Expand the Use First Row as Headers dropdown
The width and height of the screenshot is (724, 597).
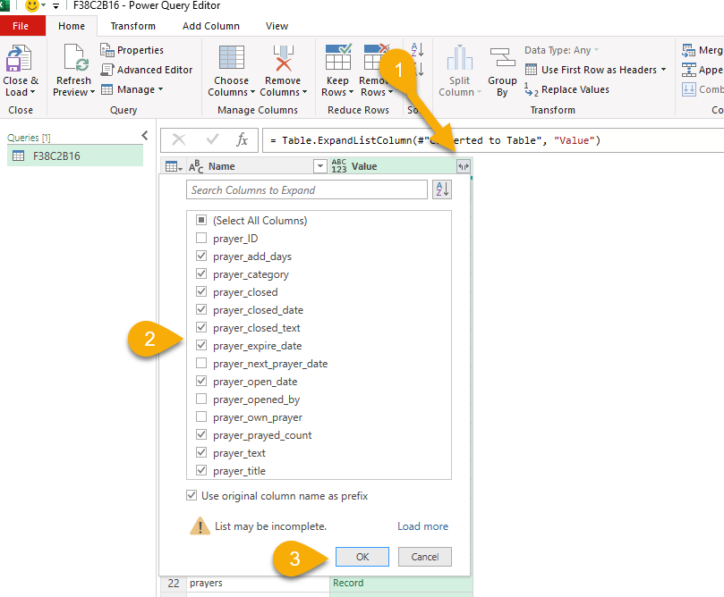click(663, 70)
